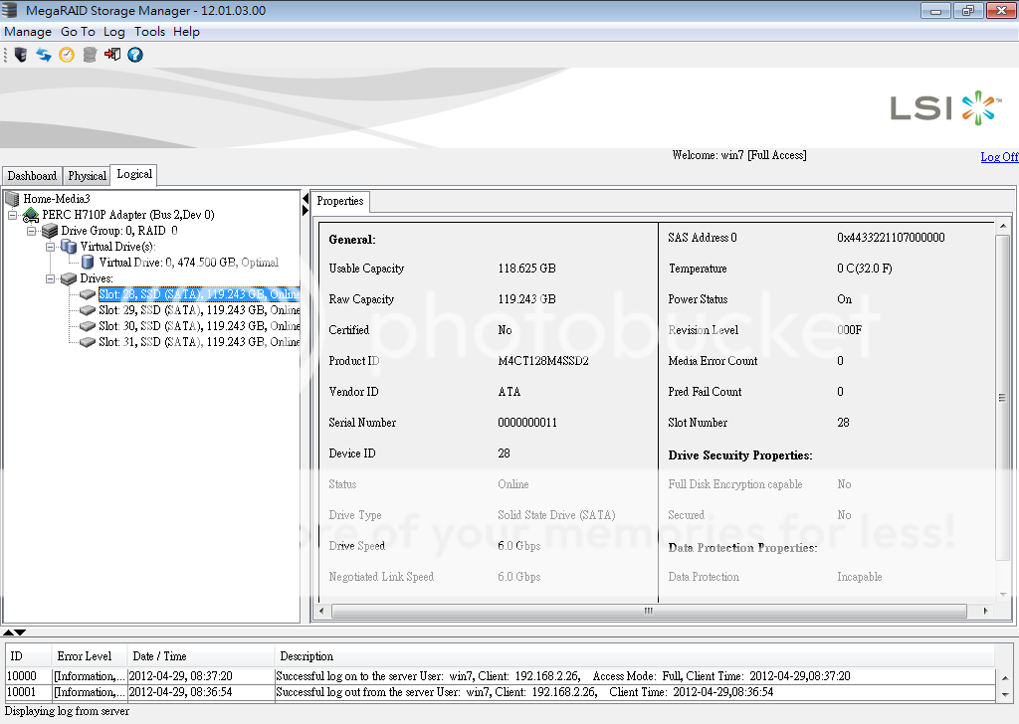Select the Properties tab

click(340, 201)
